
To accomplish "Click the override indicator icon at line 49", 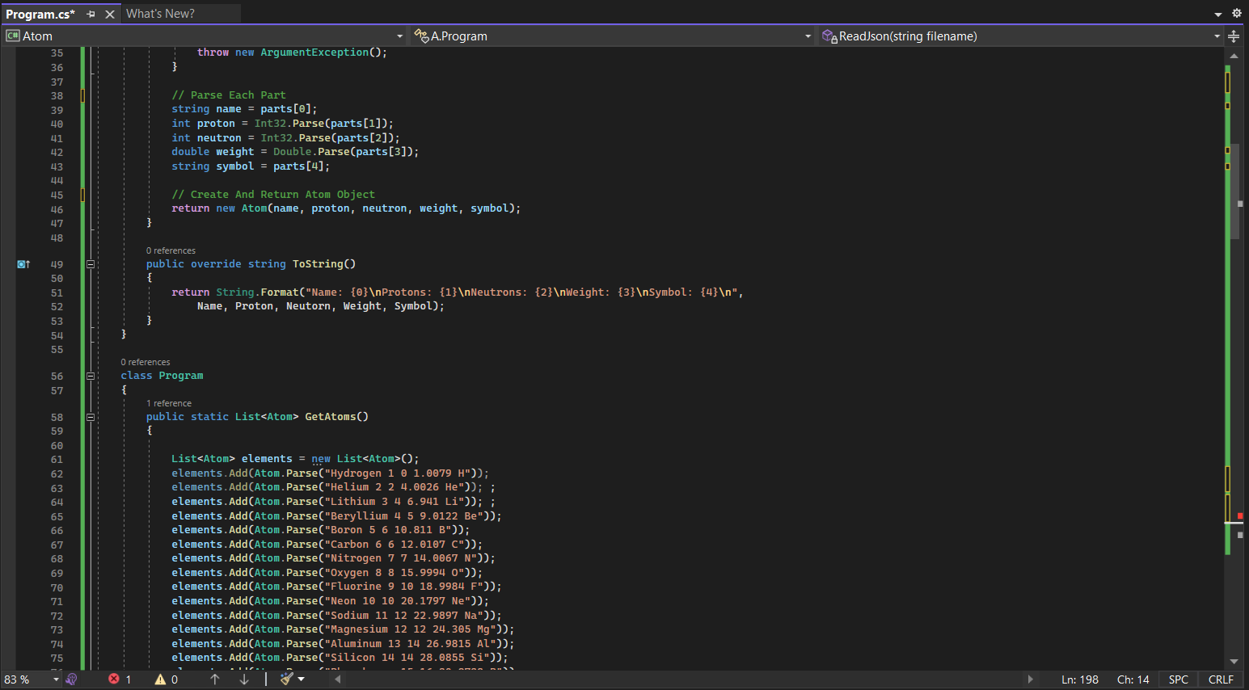I will click(x=23, y=264).
